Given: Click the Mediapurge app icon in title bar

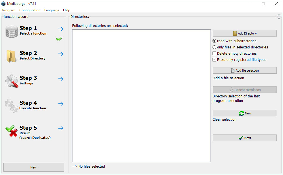Looking at the screenshot, I should [x=3, y=4].
